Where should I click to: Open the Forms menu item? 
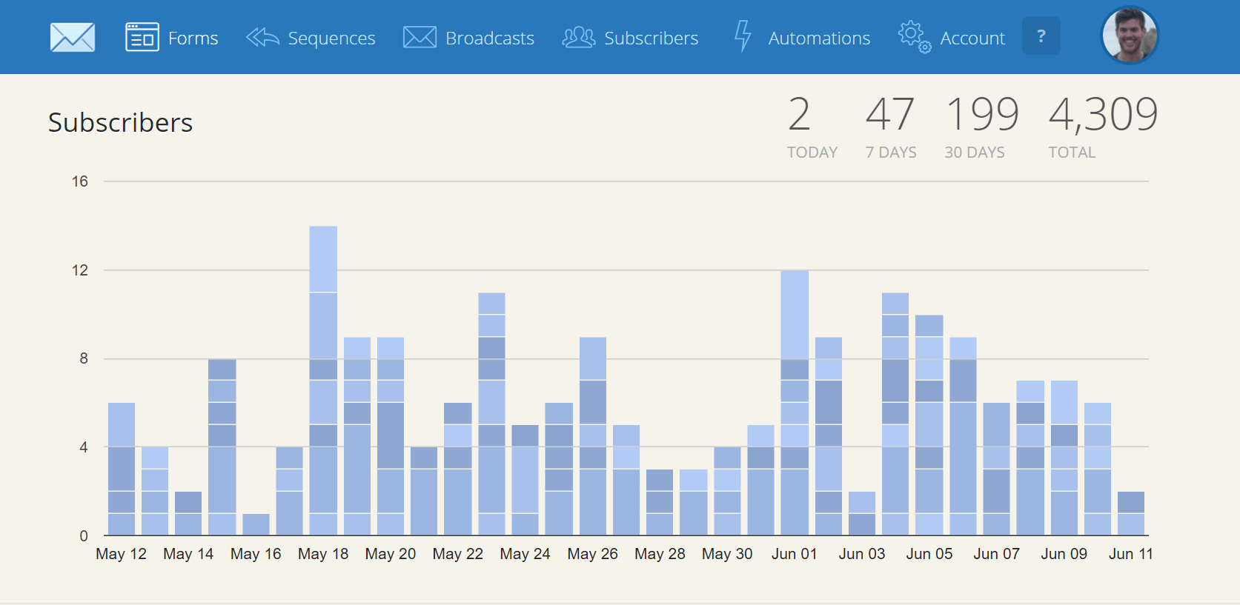193,39
